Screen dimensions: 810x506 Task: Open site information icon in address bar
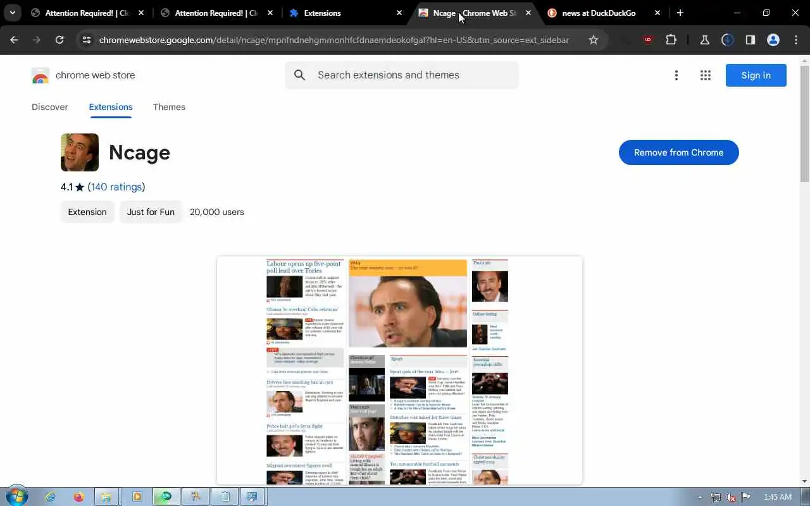coord(87,40)
